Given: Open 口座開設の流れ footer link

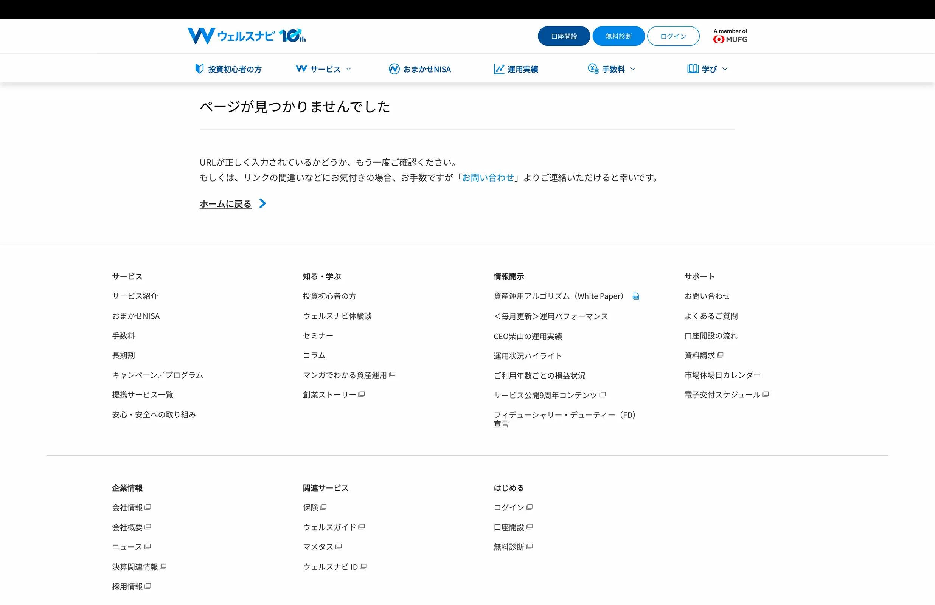Looking at the screenshot, I should (711, 336).
